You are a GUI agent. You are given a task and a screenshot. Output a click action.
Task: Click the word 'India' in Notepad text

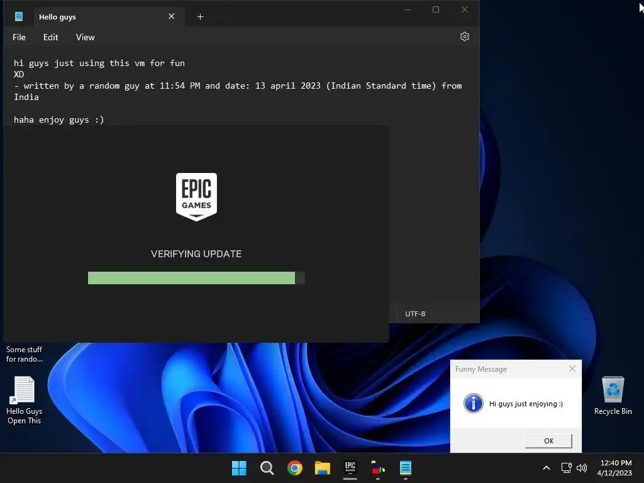[x=26, y=97]
